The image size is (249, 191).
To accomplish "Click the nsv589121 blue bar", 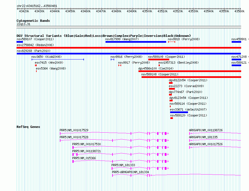I will (236, 65).
